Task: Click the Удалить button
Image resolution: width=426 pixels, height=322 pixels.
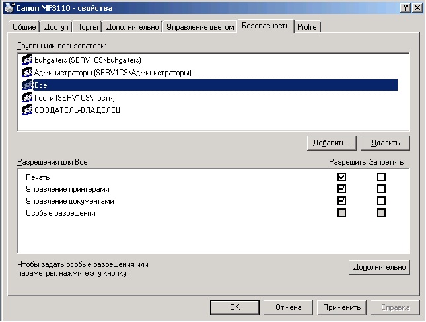Action: tap(385, 143)
